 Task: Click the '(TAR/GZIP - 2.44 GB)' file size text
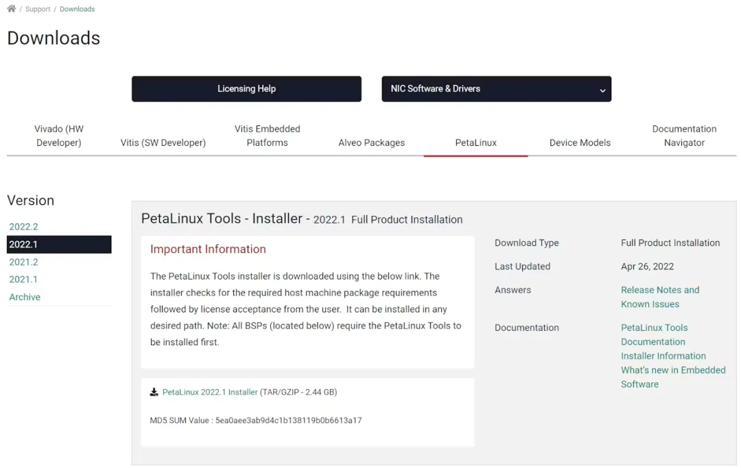point(298,392)
